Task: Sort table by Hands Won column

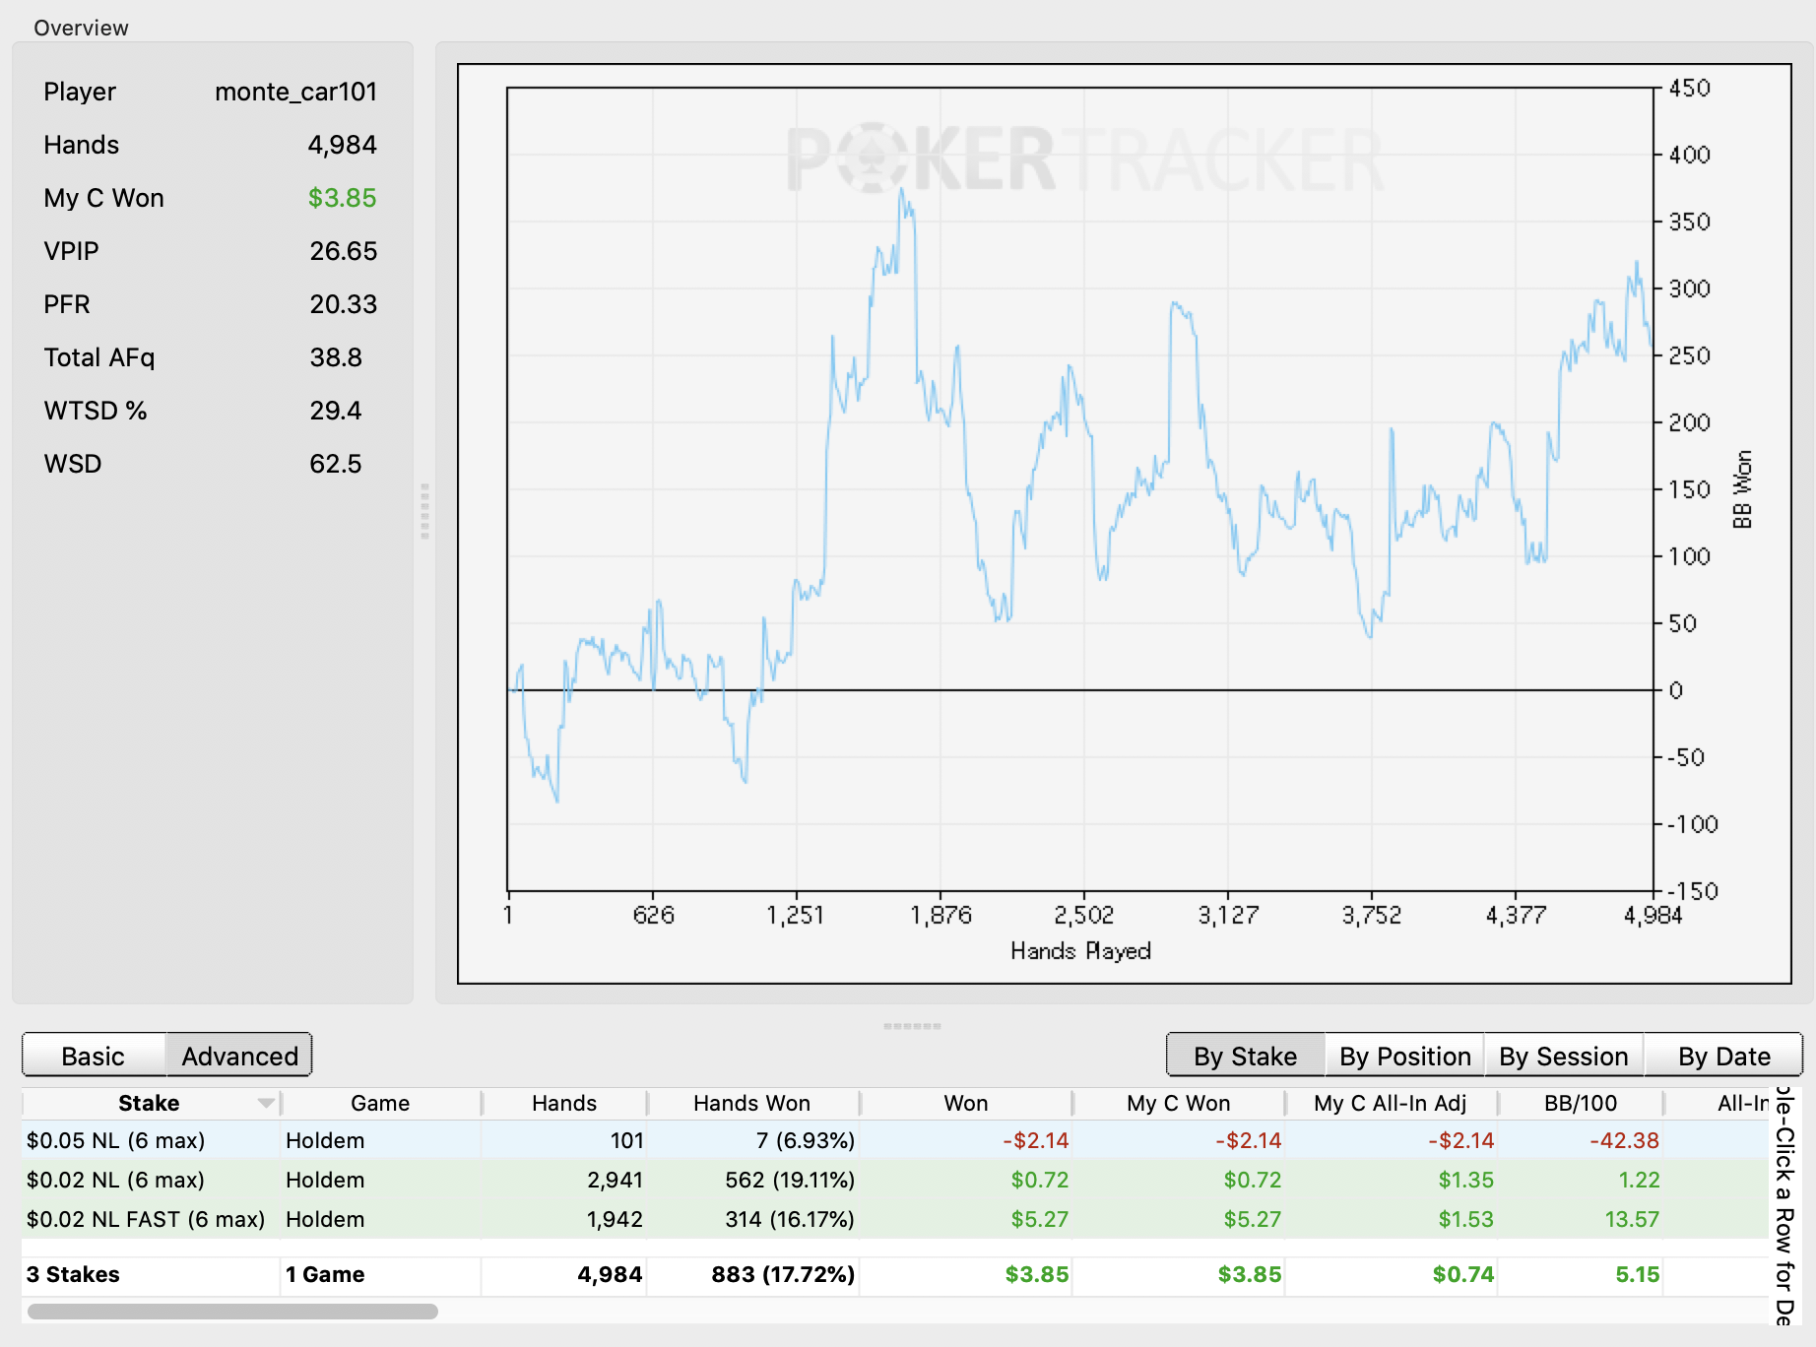Action: 751,1103
